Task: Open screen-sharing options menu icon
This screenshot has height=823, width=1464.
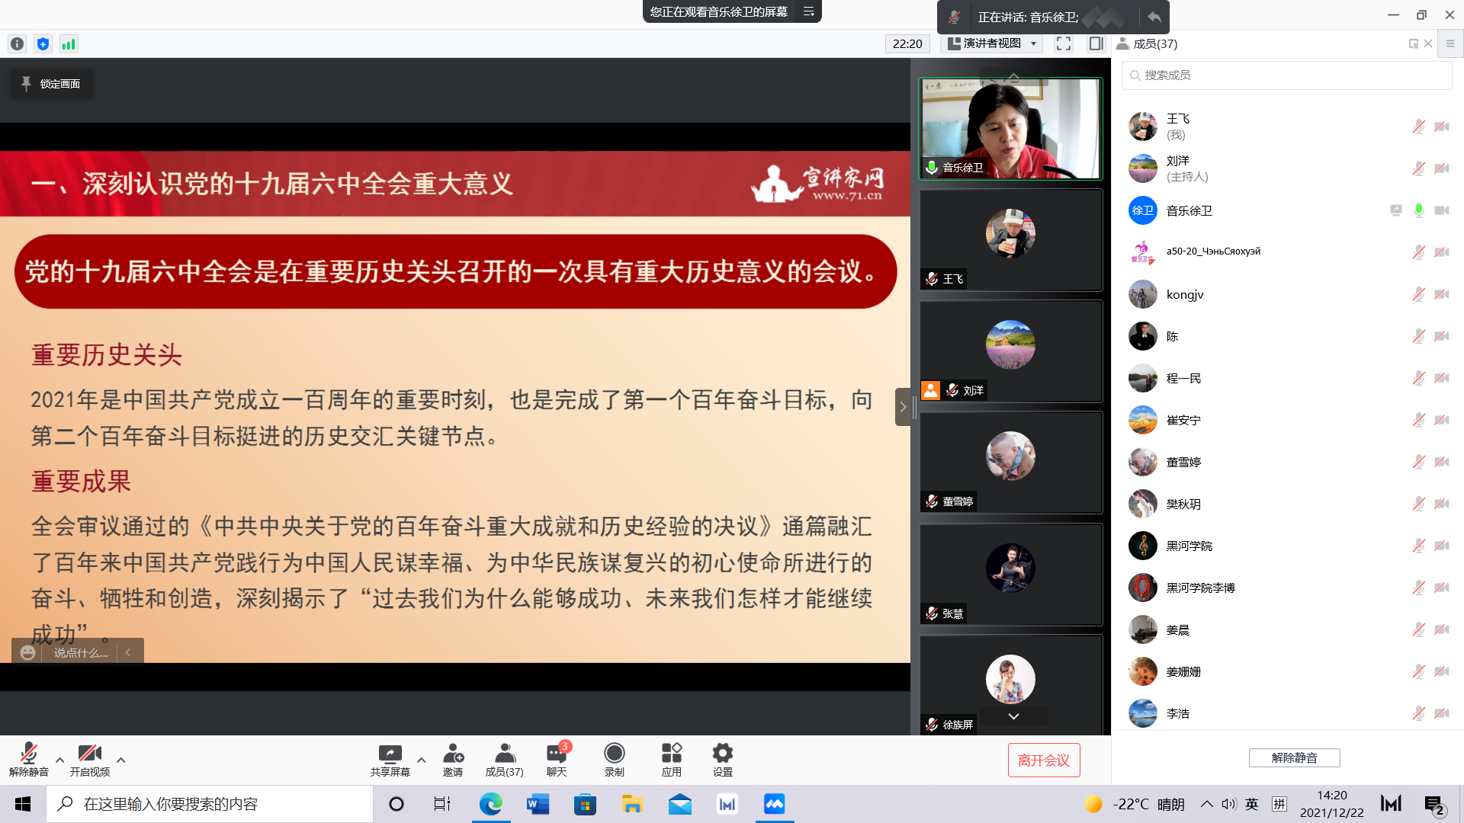Action: click(808, 11)
